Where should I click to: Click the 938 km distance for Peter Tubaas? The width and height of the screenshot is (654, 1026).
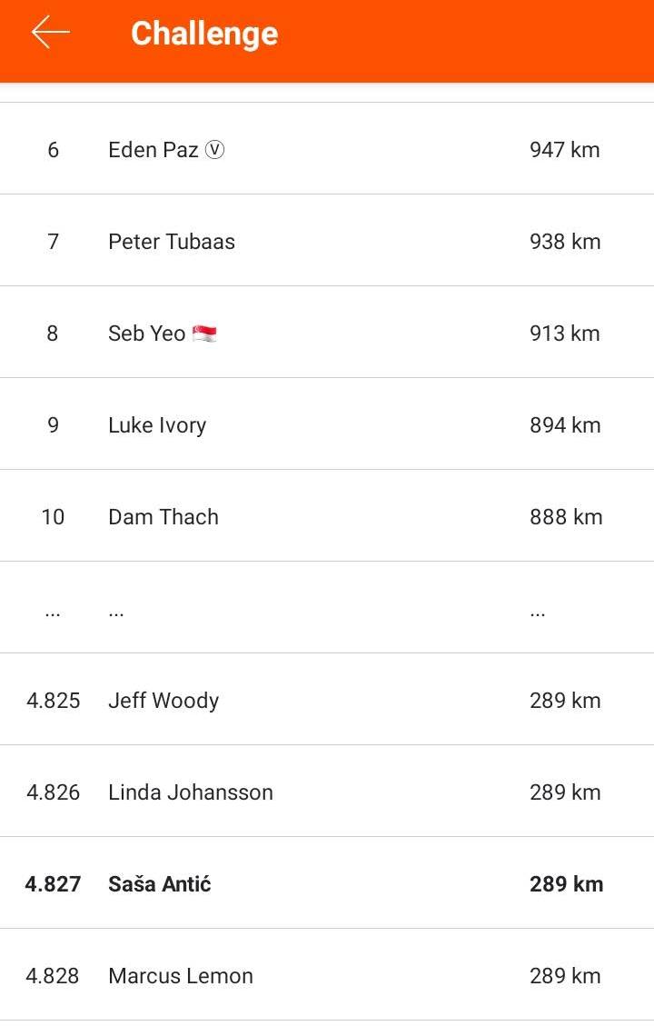pos(565,242)
